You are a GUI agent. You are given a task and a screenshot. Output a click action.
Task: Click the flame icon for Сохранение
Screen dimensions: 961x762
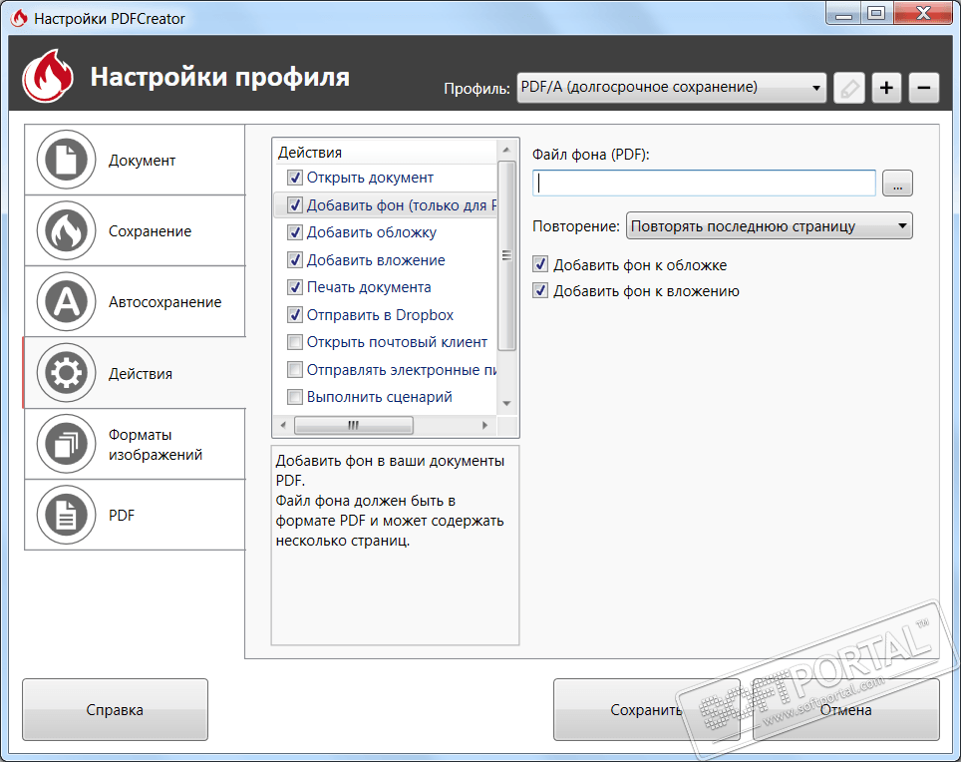click(x=66, y=231)
